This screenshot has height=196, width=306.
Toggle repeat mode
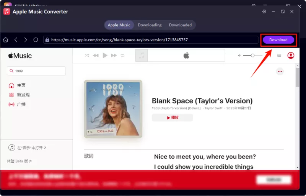[122, 56]
